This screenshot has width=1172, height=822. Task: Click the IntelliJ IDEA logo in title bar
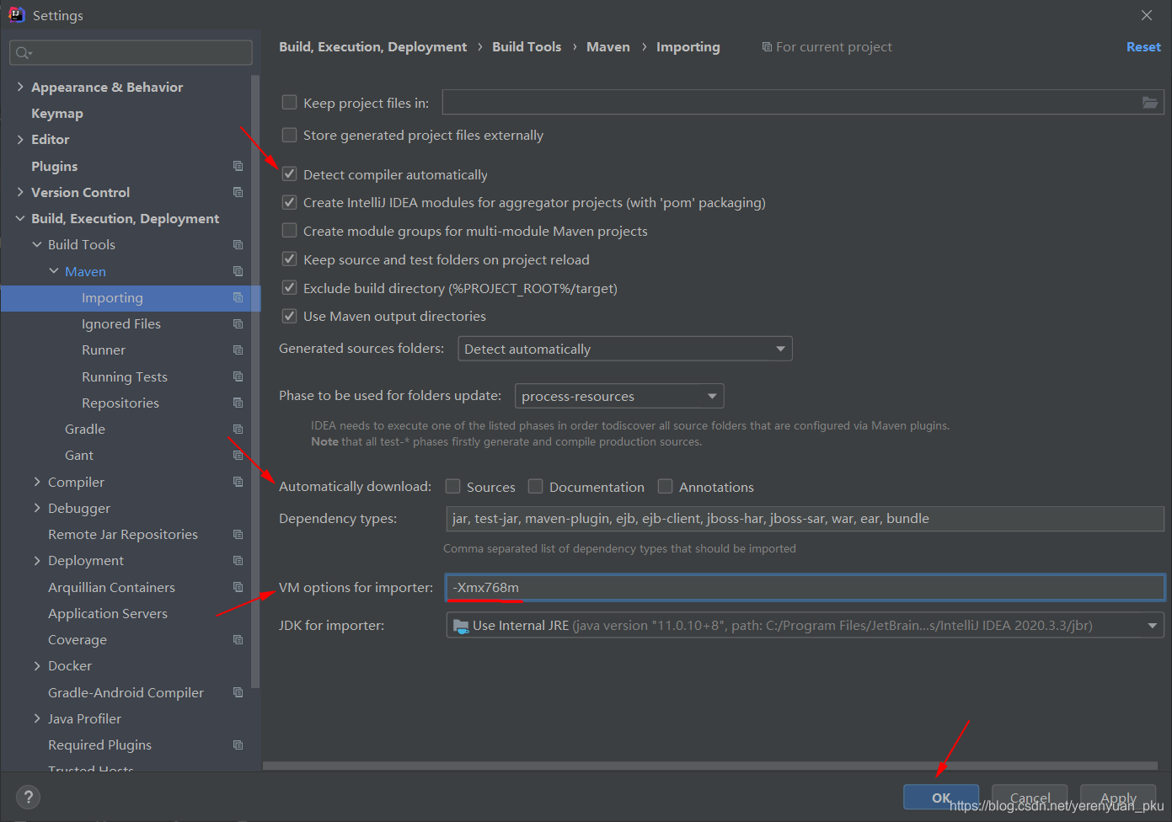[x=16, y=14]
